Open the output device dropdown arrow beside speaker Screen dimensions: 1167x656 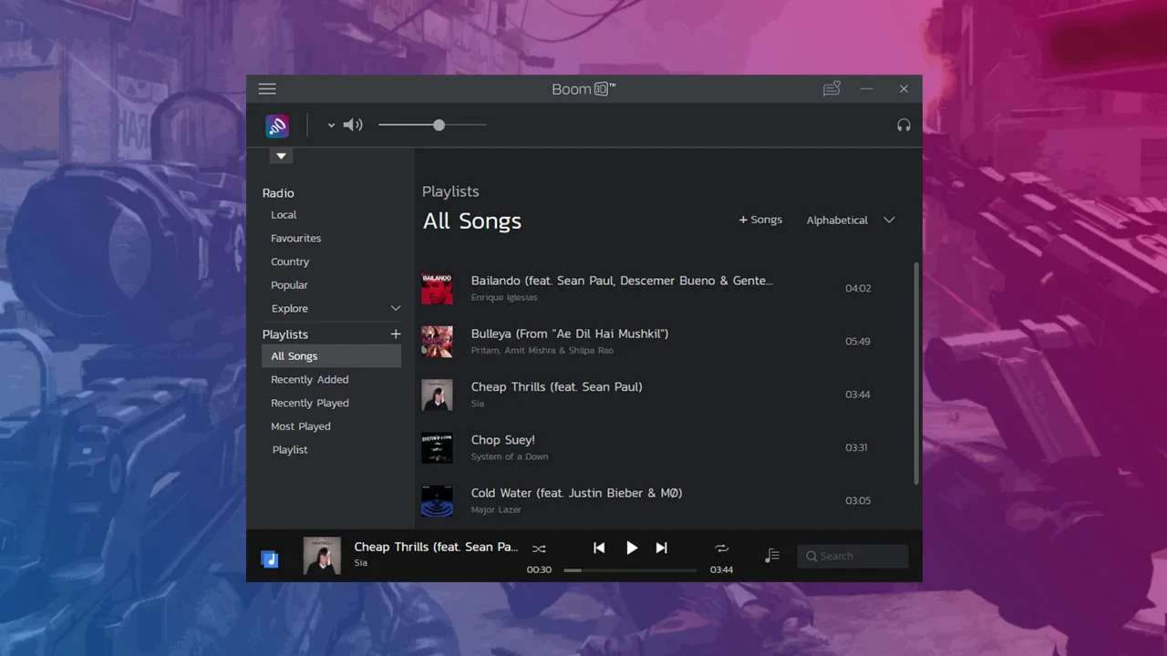[x=331, y=126]
